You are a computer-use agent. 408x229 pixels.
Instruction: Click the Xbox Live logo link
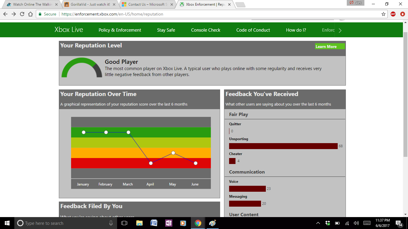(69, 30)
